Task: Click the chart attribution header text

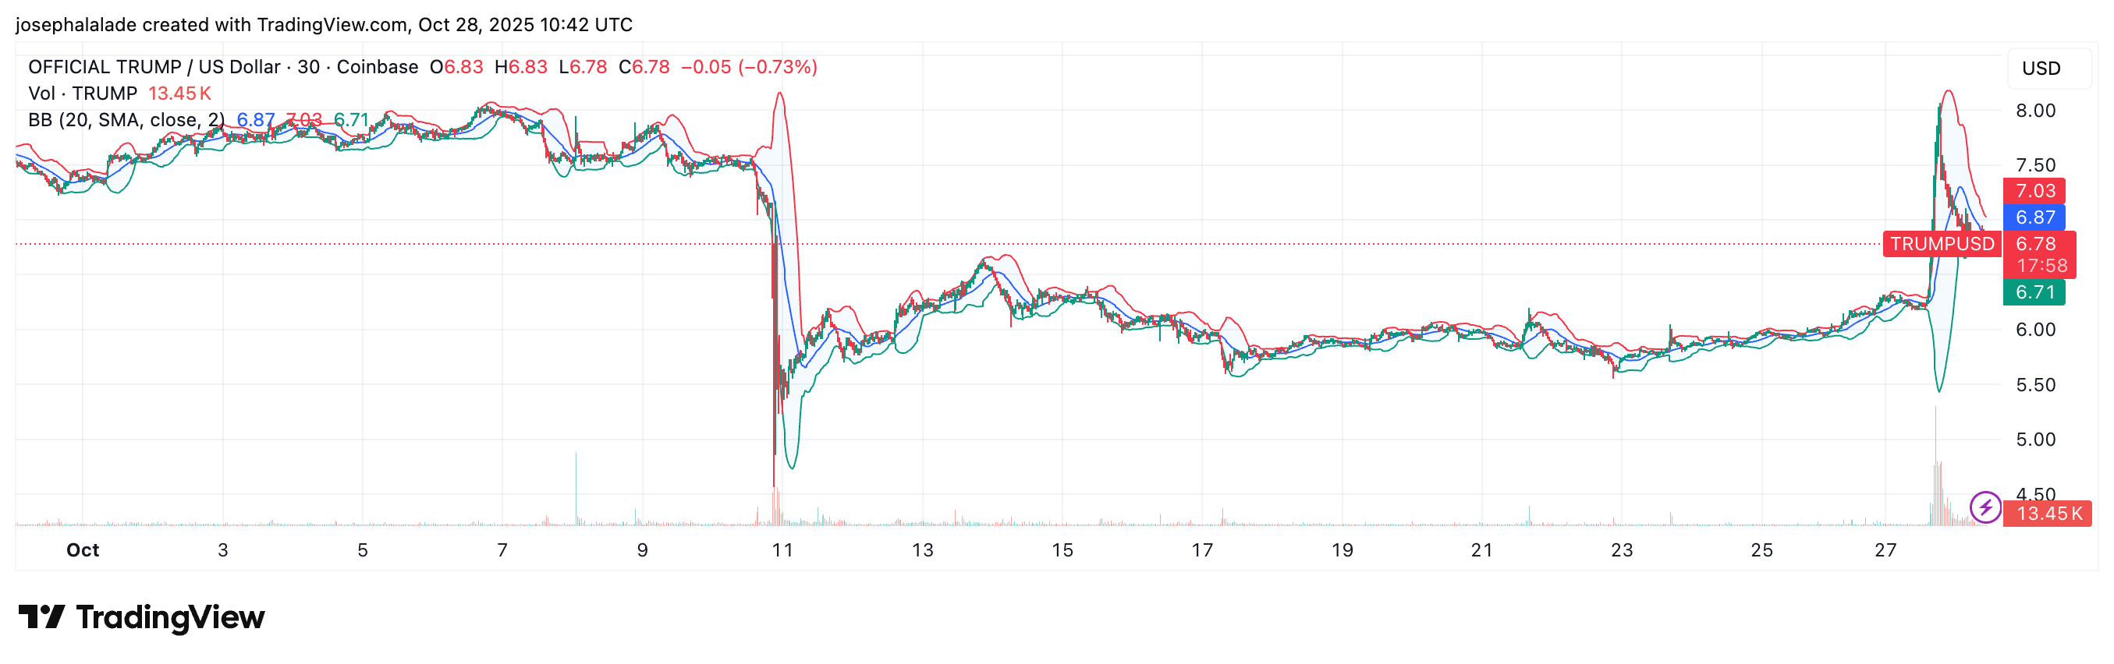Action: [x=323, y=25]
